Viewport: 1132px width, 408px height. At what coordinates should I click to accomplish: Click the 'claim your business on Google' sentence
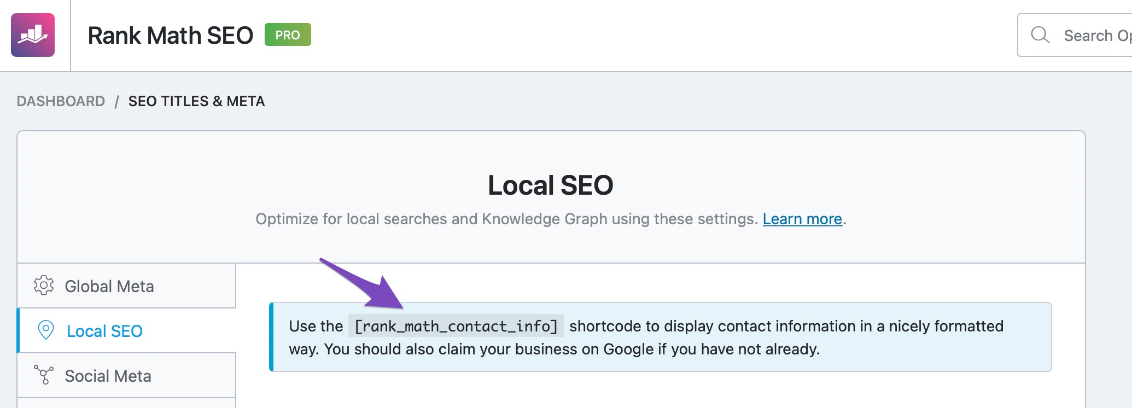tap(571, 349)
